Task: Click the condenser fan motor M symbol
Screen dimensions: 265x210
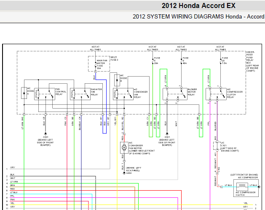Action: click(x=124, y=148)
